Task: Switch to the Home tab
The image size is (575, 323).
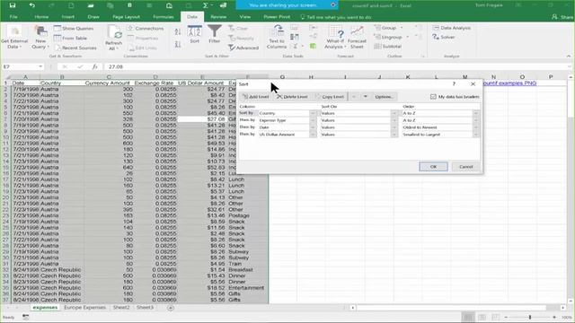Action: tap(41, 17)
